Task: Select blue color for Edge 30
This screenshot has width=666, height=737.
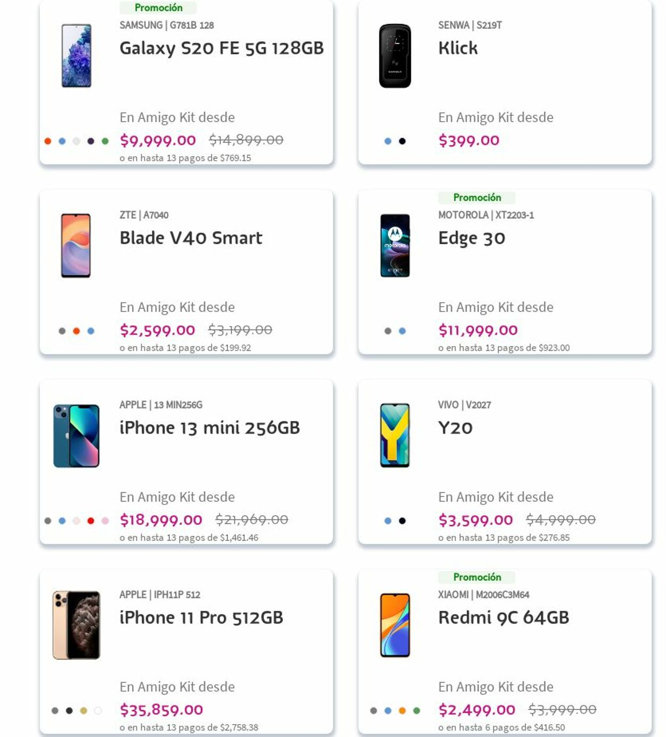Action: (x=402, y=331)
